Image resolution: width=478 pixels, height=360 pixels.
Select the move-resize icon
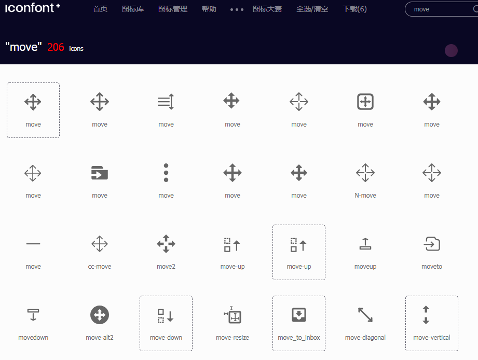pyautogui.click(x=233, y=315)
